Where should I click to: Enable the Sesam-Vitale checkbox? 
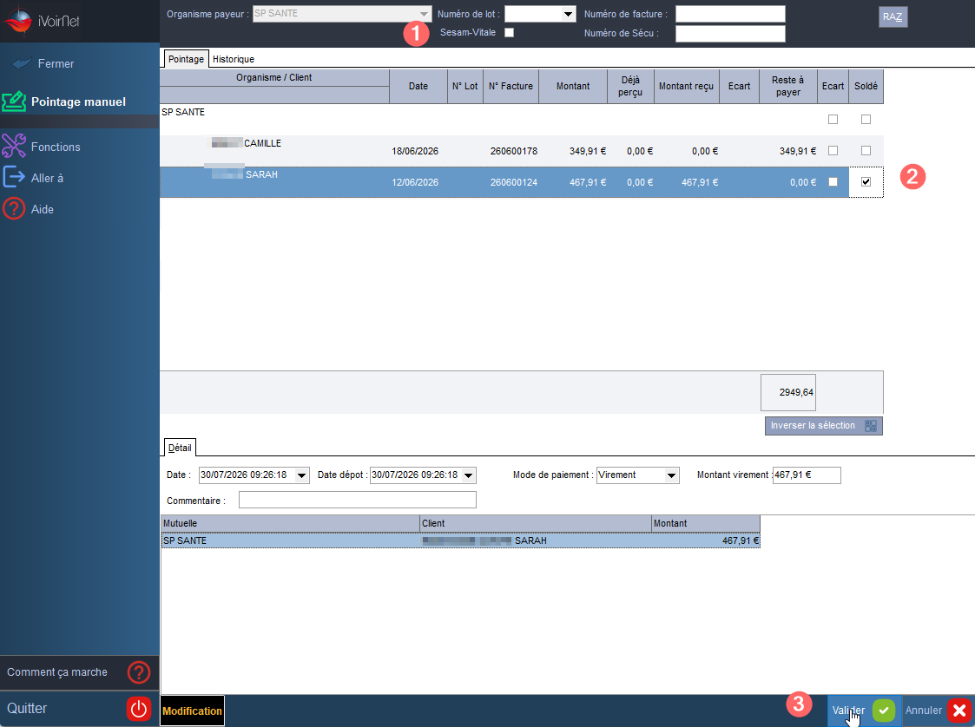510,32
